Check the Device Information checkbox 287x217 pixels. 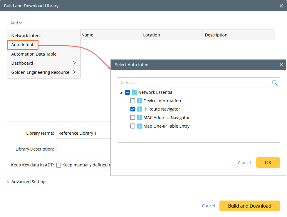pyautogui.click(x=132, y=101)
